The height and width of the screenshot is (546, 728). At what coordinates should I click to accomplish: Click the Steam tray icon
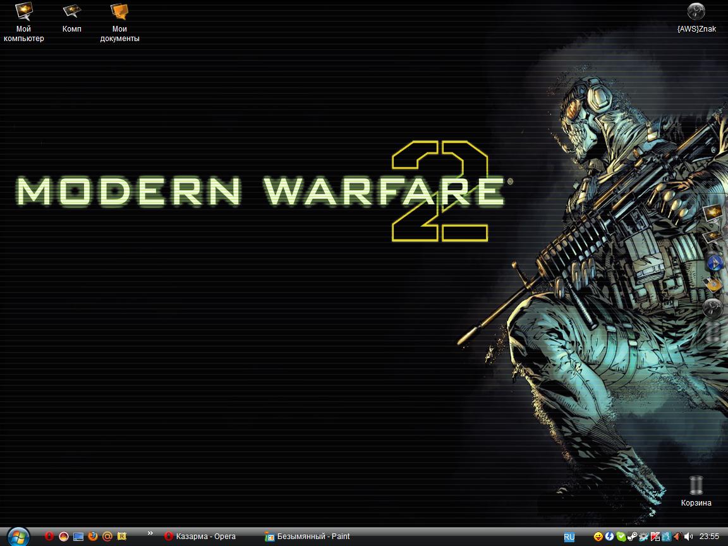click(633, 537)
